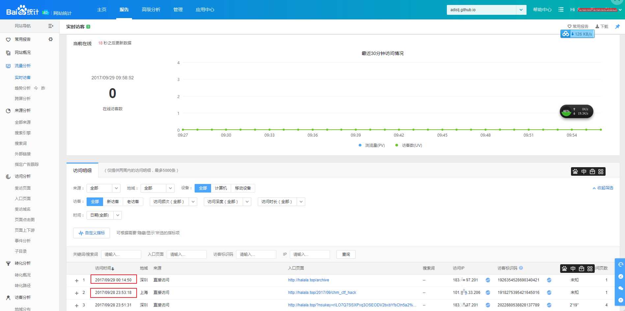625x311 pixels.
Task: Click IP lookup icon for row 2
Action: (488, 293)
